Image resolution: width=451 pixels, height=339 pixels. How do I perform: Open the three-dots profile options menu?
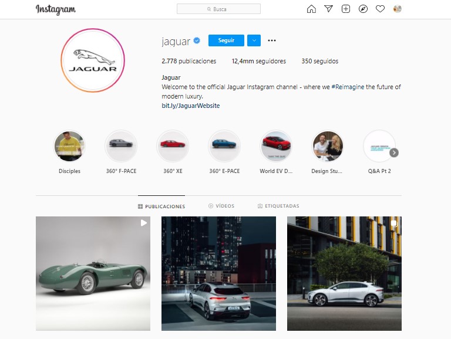click(x=272, y=40)
